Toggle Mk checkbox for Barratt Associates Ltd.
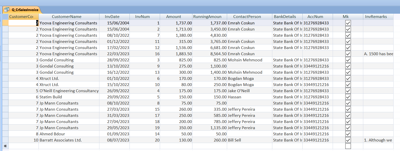The width and height of the screenshot is (400, 151). pyautogui.click(x=348, y=140)
